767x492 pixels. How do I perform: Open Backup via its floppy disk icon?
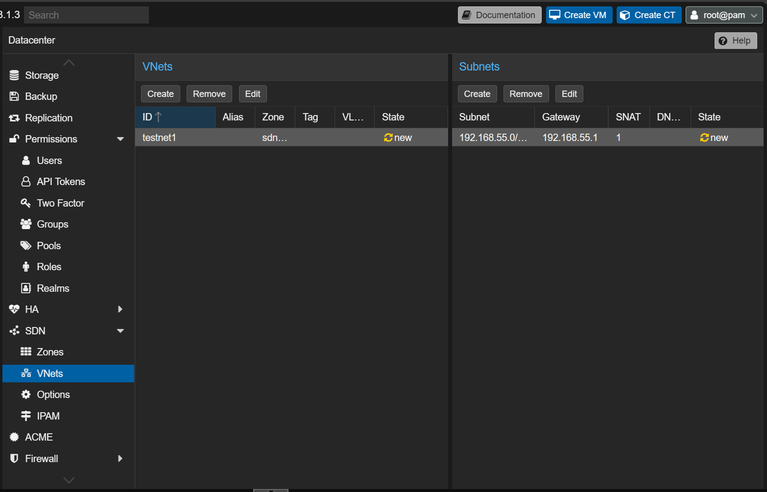14,96
